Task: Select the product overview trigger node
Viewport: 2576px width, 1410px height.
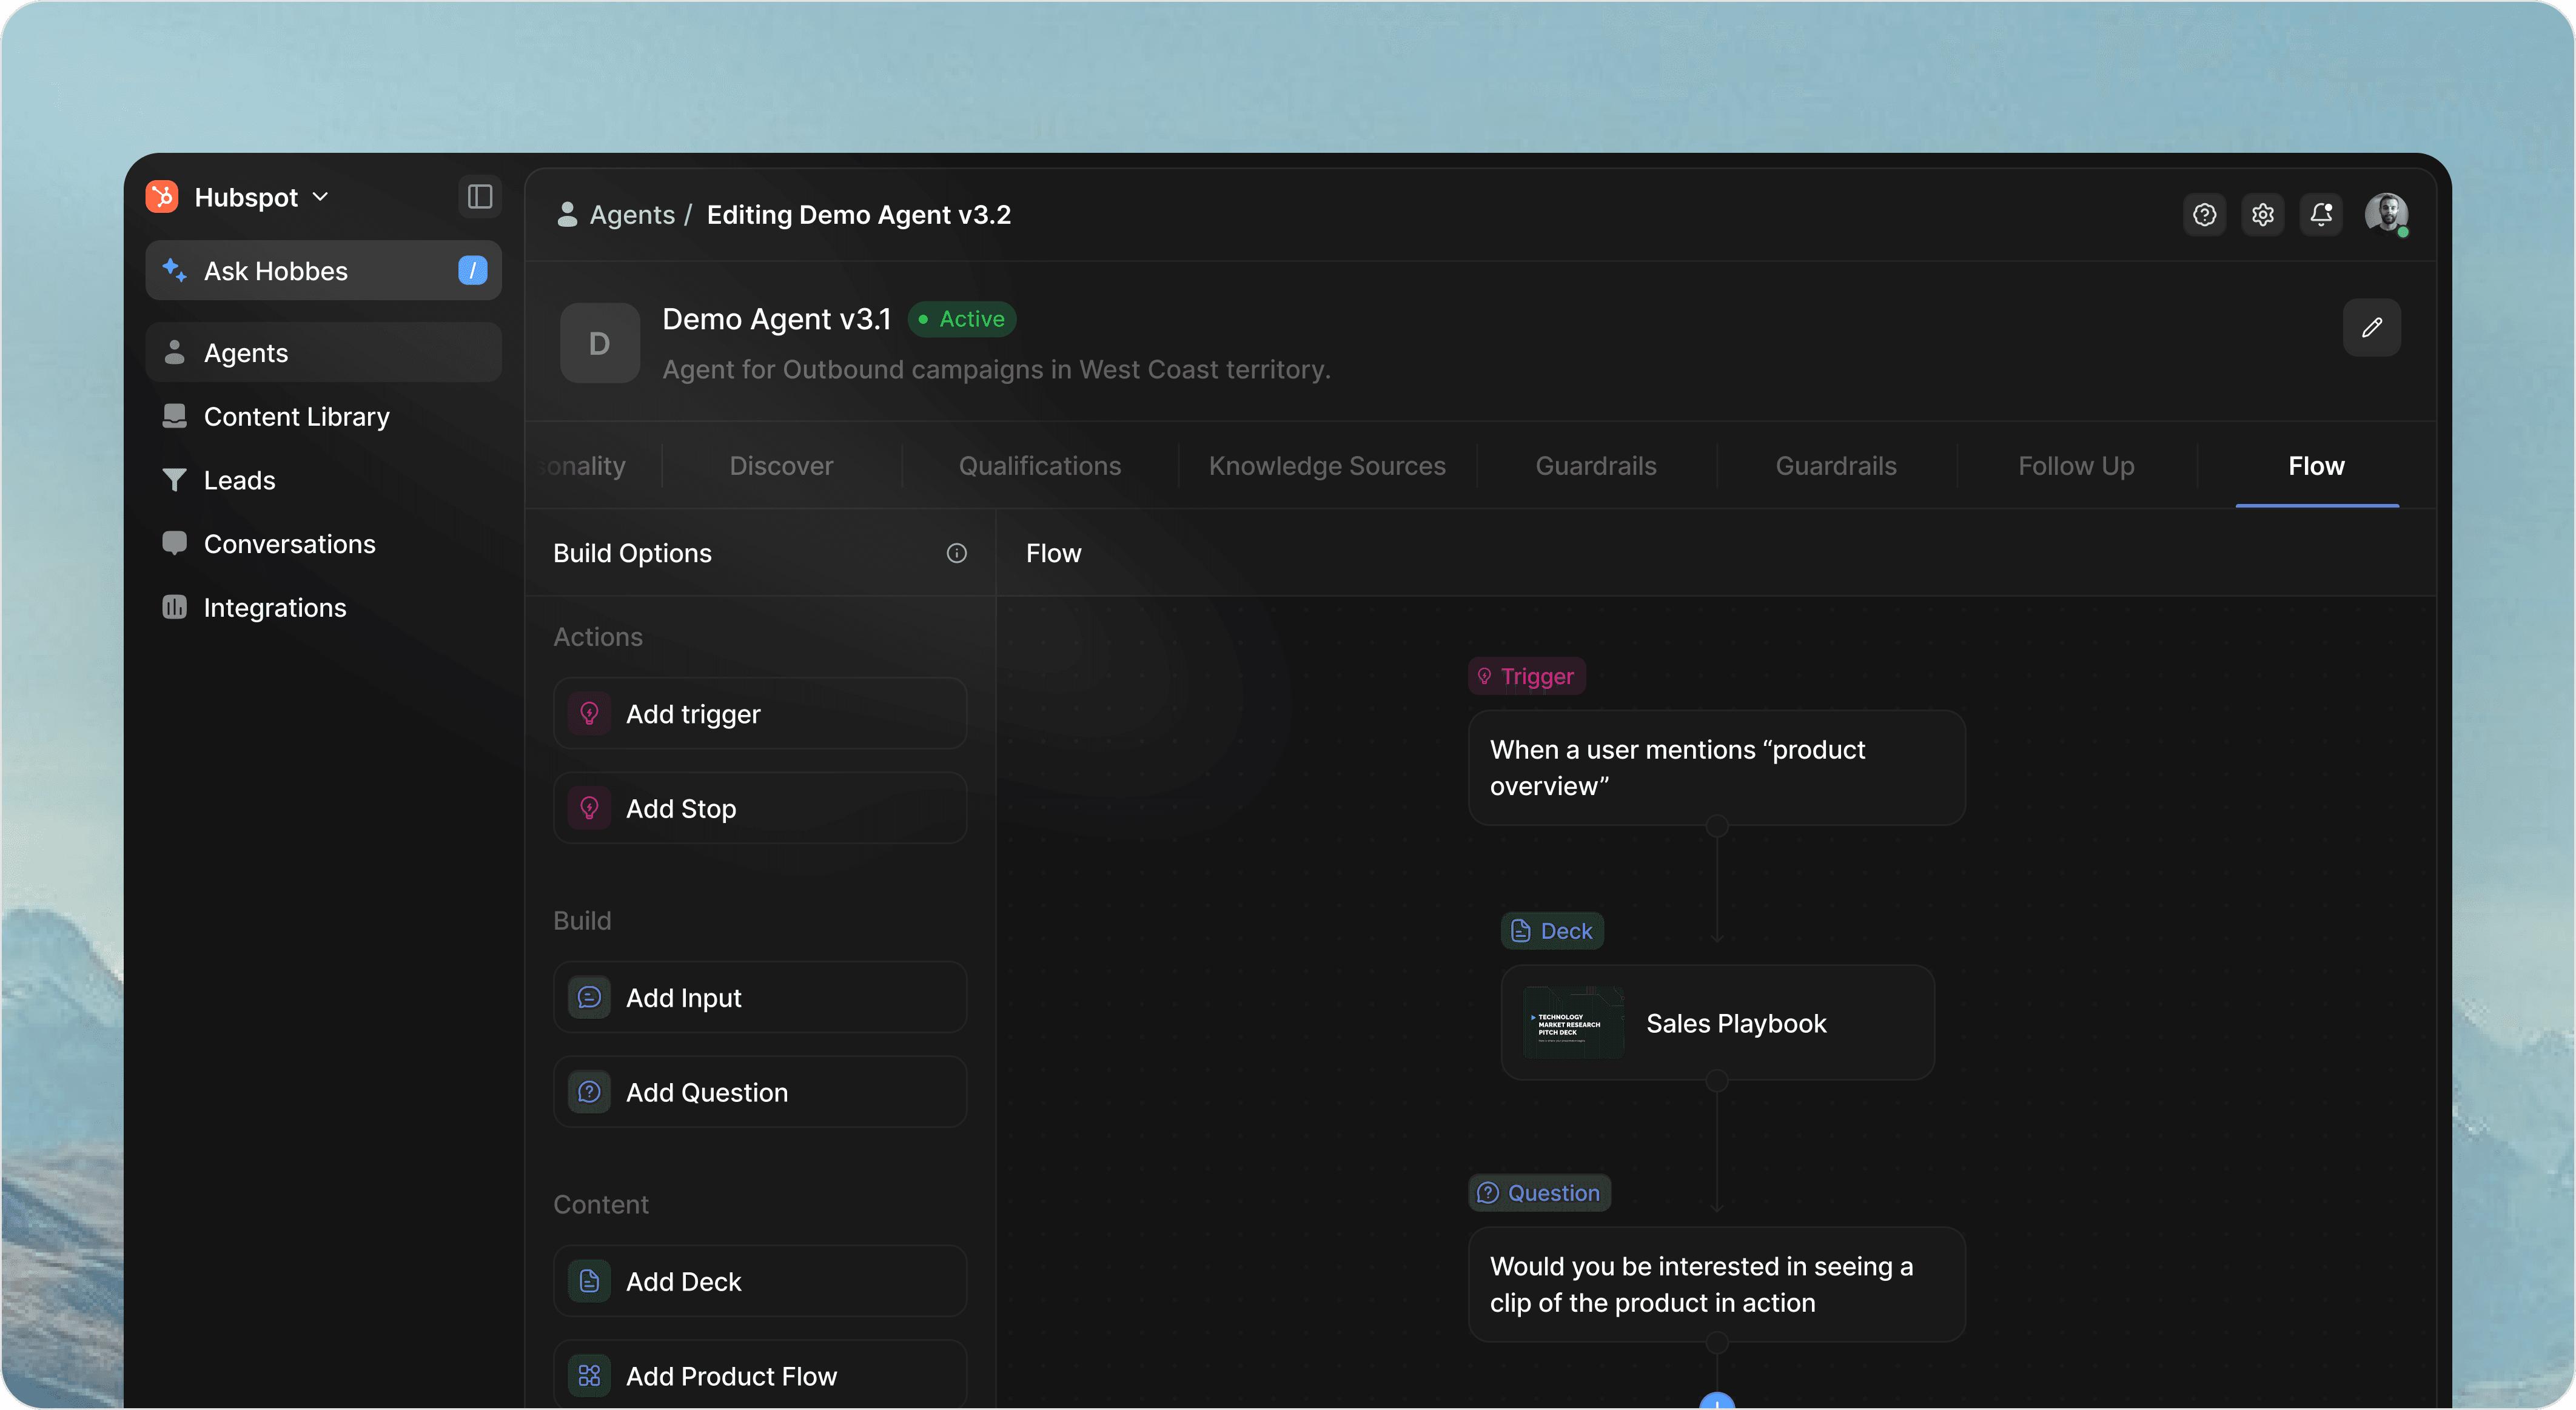Action: [1715, 768]
